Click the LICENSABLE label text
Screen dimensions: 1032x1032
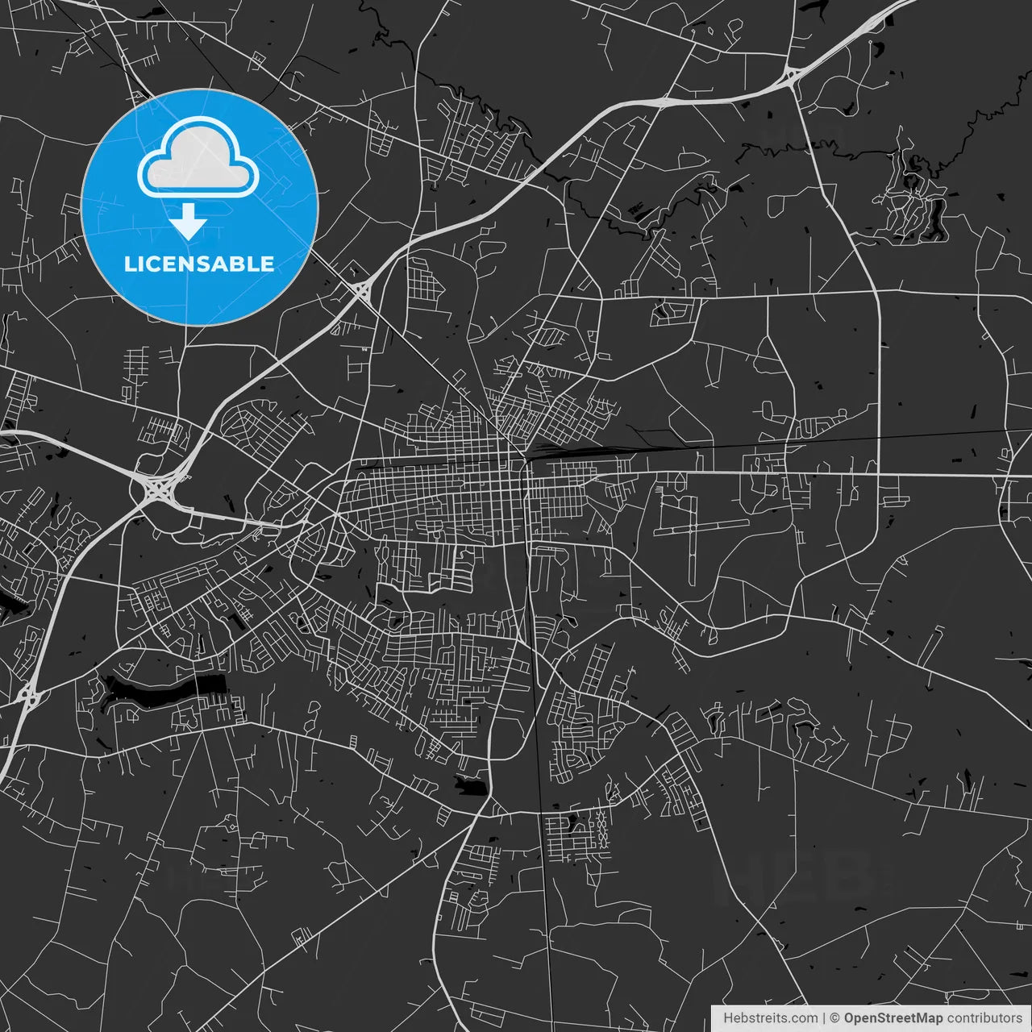click(x=199, y=264)
